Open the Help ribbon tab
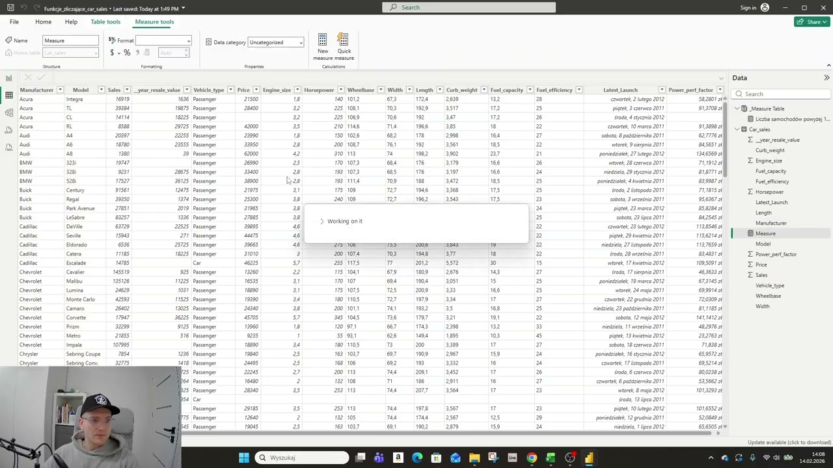Screen dimensions: 833x468 [x=71, y=21]
